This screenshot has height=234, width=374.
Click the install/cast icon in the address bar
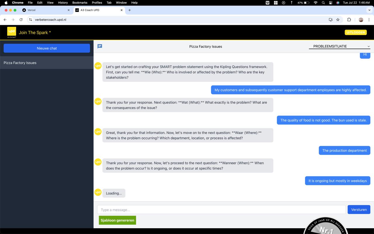[330, 20]
